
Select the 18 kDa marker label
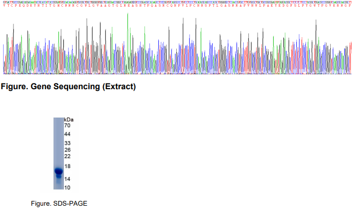[x=67, y=166]
